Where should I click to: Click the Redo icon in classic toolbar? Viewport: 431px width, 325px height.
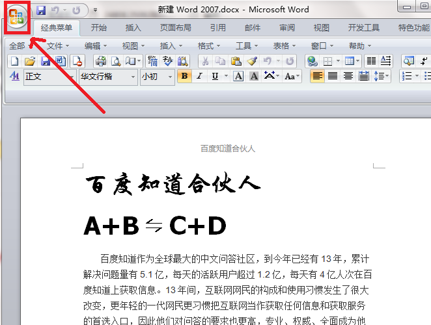click(x=290, y=61)
